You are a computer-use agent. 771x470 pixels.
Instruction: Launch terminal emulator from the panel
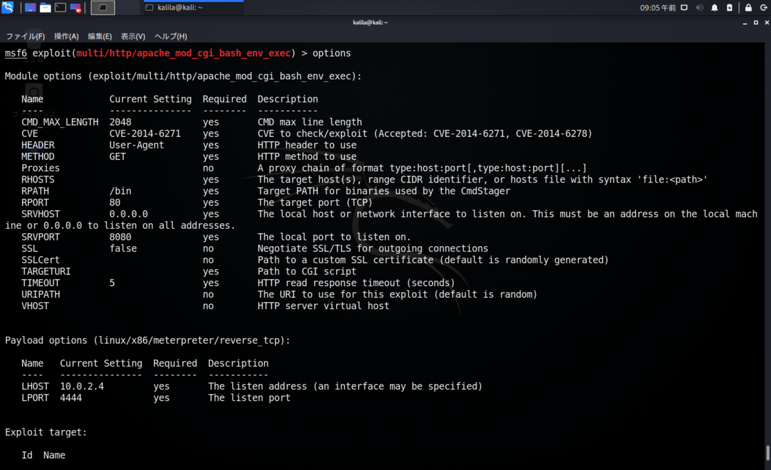(60, 8)
